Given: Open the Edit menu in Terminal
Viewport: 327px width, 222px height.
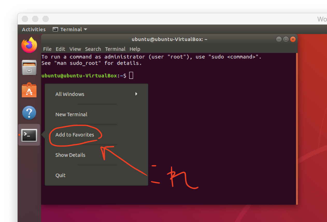Looking at the screenshot, I should coord(60,49).
